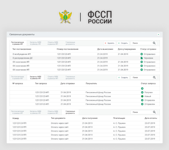Click the red cross icon on Удалить
This screenshot has height=150, width=169.
pyautogui.click(x=105, y=43)
